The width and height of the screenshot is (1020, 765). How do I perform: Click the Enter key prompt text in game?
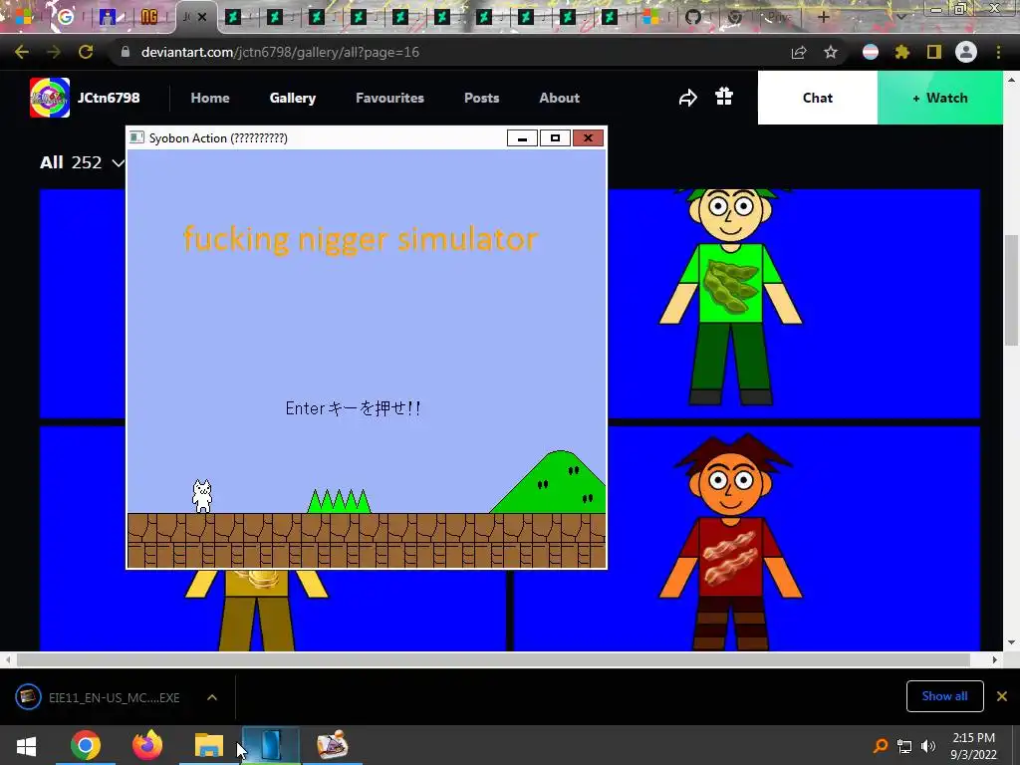point(354,407)
